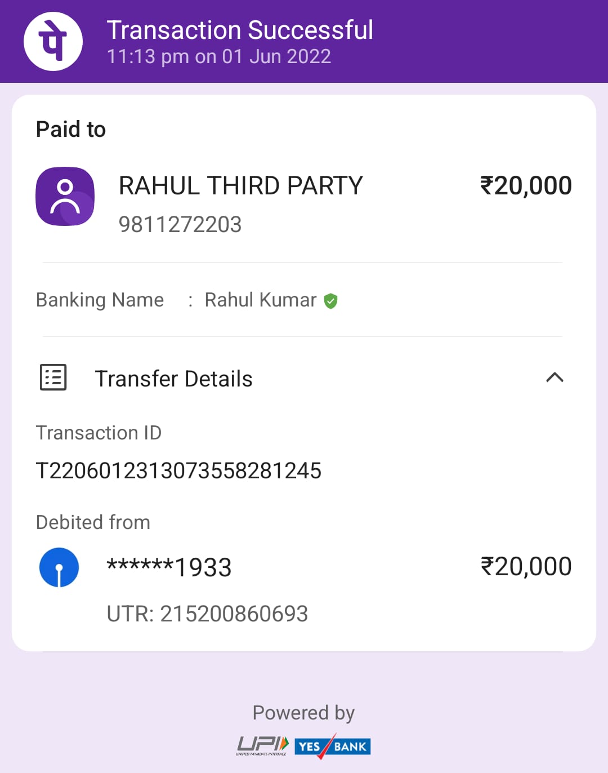Open the recipient contact avatar icon
608x773 pixels.
click(65, 196)
